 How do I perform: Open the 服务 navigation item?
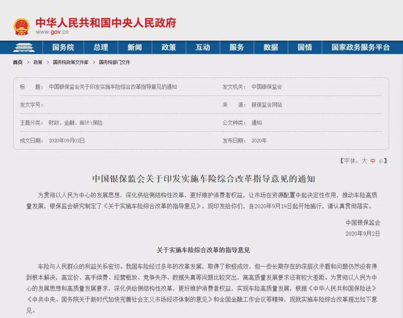[237, 47]
